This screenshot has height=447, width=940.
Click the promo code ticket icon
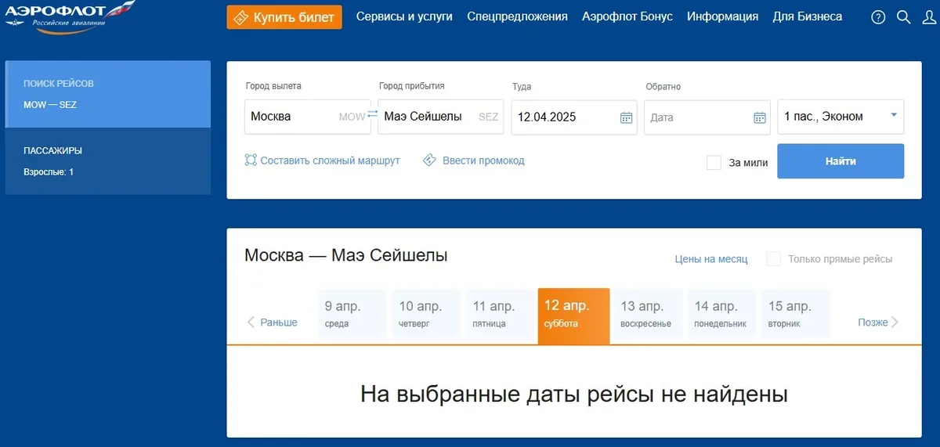[429, 160]
